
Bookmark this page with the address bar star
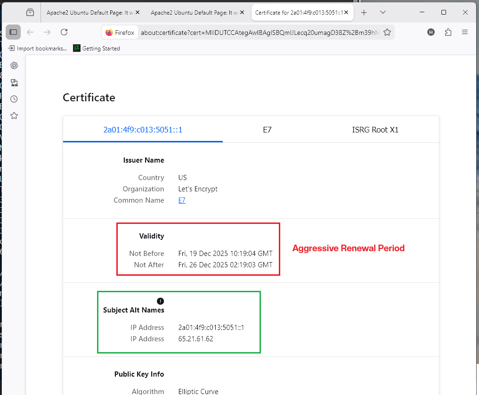tap(387, 32)
